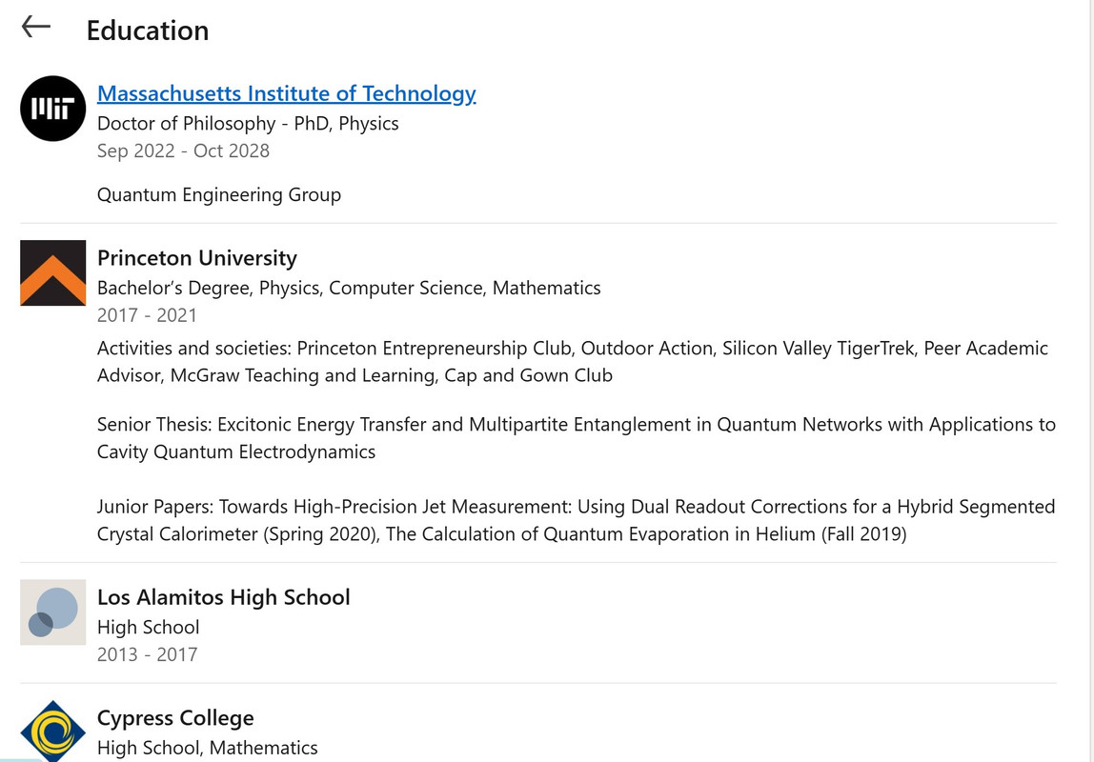Open the Los Alamitos High School entry title

click(223, 597)
